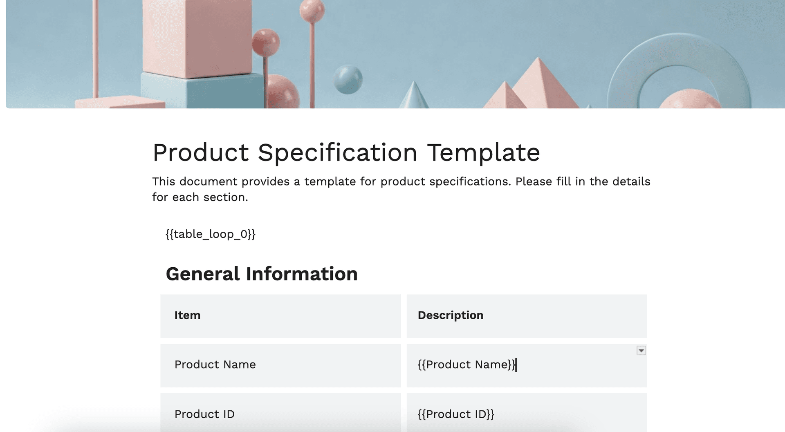Open the table cell dropdown arrow
Image resolution: width=785 pixels, height=432 pixels.
click(x=641, y=351)
